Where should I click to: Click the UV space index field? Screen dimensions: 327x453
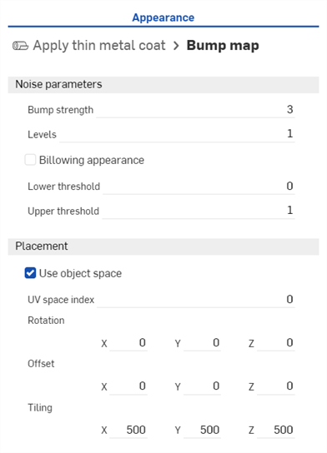(x=196, y=300)
